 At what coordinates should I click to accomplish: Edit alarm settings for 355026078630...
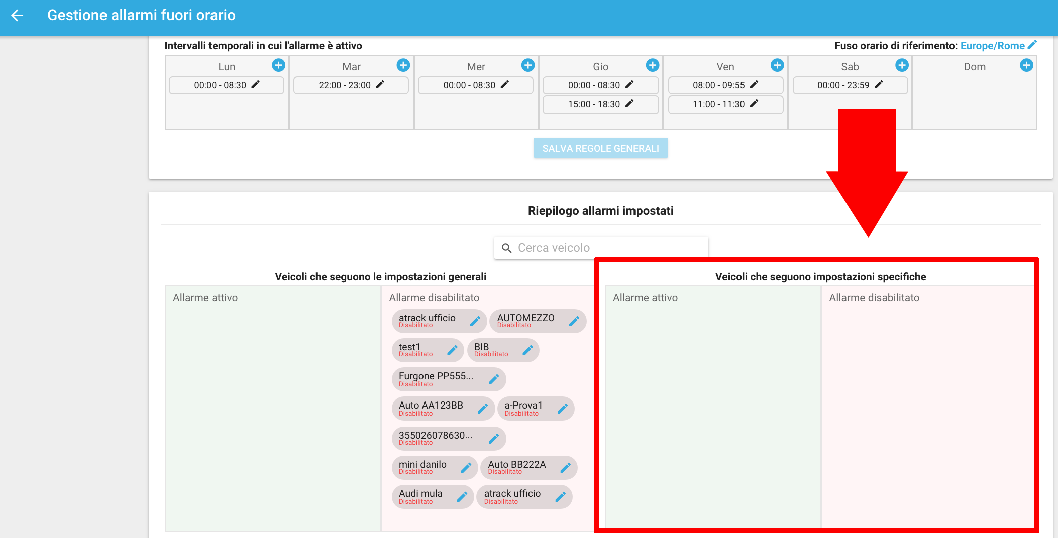494,439
